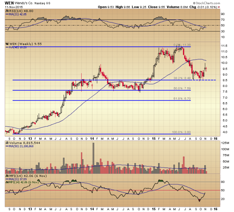This screenshot has height=212, width=234.
Task: Click the date 11-Nov-2015
Action: (14, 7)
